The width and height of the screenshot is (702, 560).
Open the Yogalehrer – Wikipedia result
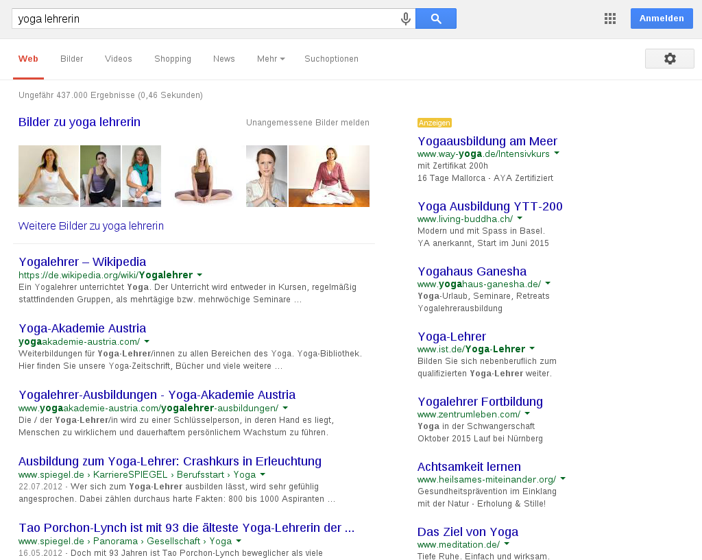pyautogui.click(x=82, y=261)
